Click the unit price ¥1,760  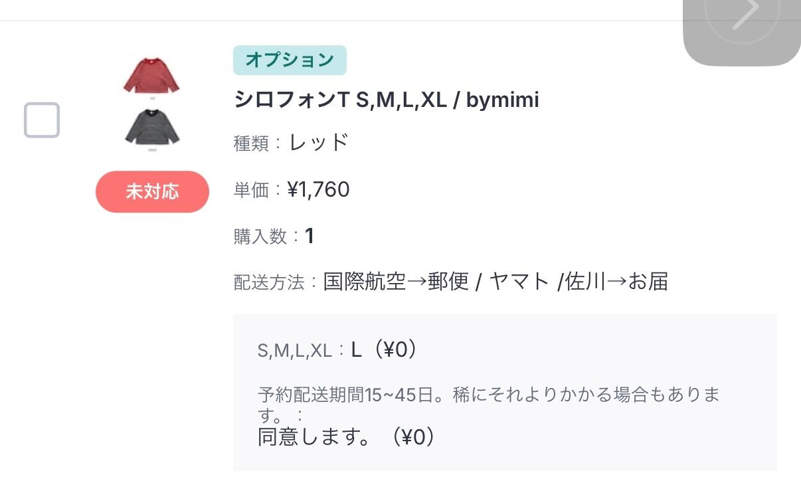pos(318,189)
